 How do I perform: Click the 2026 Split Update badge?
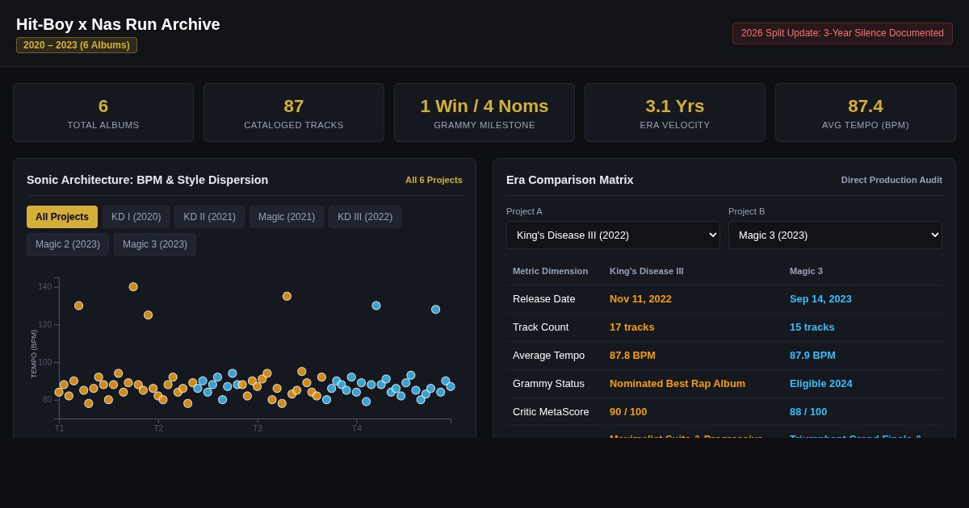[842, 33]
